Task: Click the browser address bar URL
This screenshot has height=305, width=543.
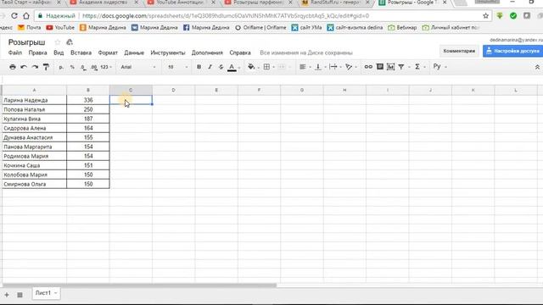Action: (x=226, y=15)
